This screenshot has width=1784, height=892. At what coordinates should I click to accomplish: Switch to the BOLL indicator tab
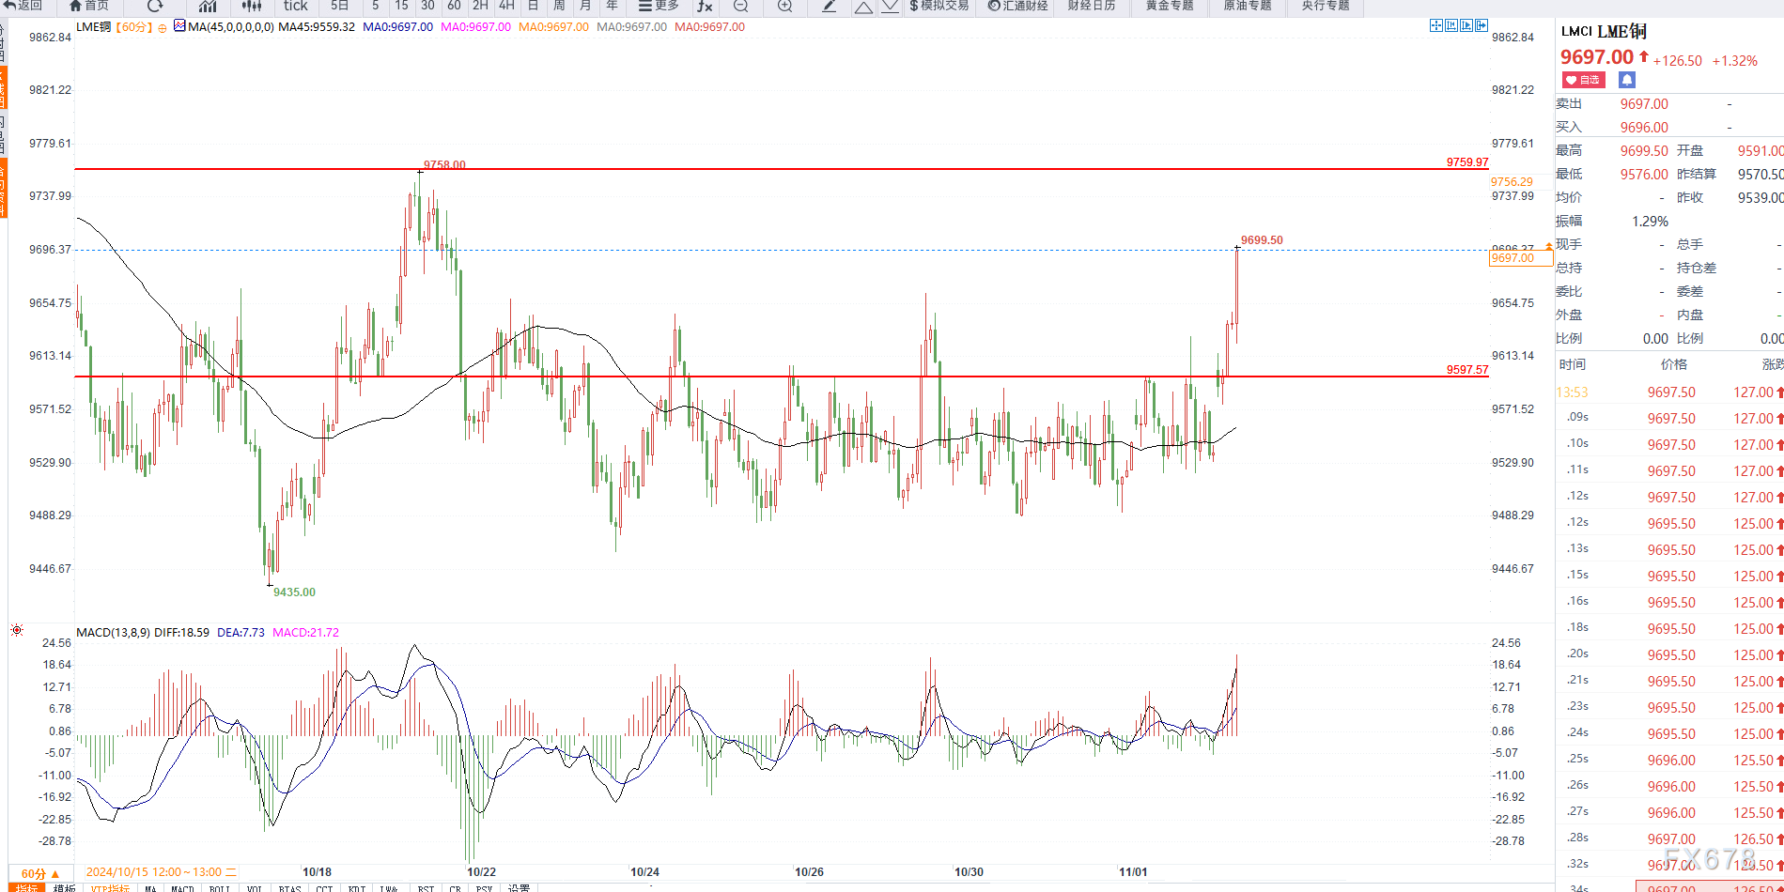(x=219, y=887)
